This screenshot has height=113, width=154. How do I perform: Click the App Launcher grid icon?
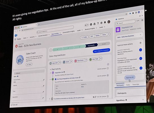pos(15,39)
